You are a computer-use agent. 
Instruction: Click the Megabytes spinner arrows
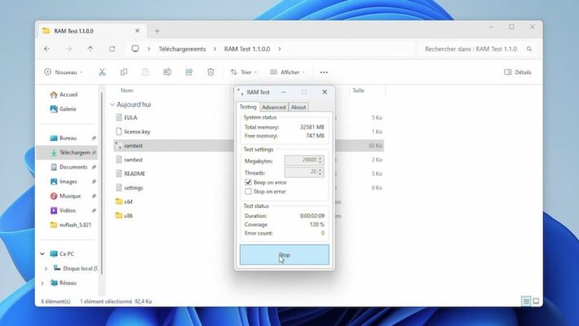320,160
